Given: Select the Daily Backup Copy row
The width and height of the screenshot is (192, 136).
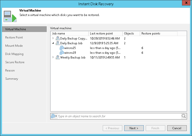Looking at the screenshot, I should coord(118,38).
